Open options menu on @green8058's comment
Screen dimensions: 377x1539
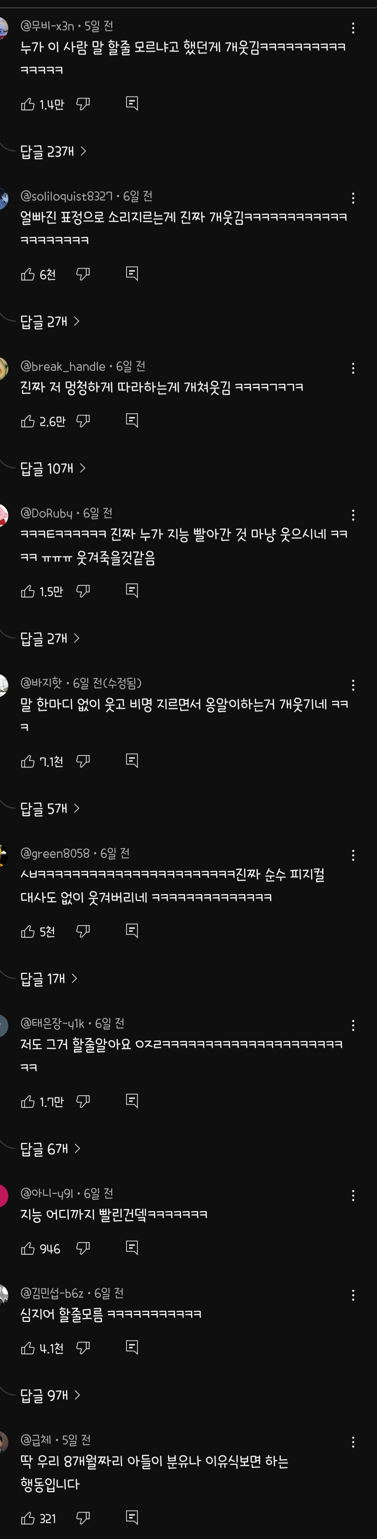click(x=353, y=855)
